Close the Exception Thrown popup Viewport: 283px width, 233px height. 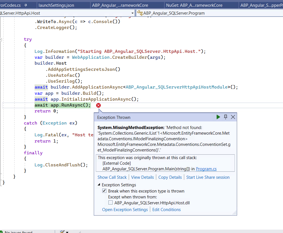[233, 117]
